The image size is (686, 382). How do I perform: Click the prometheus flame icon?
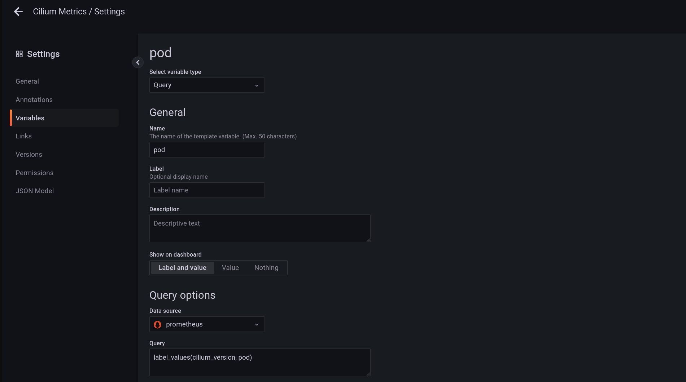point(158,324)
